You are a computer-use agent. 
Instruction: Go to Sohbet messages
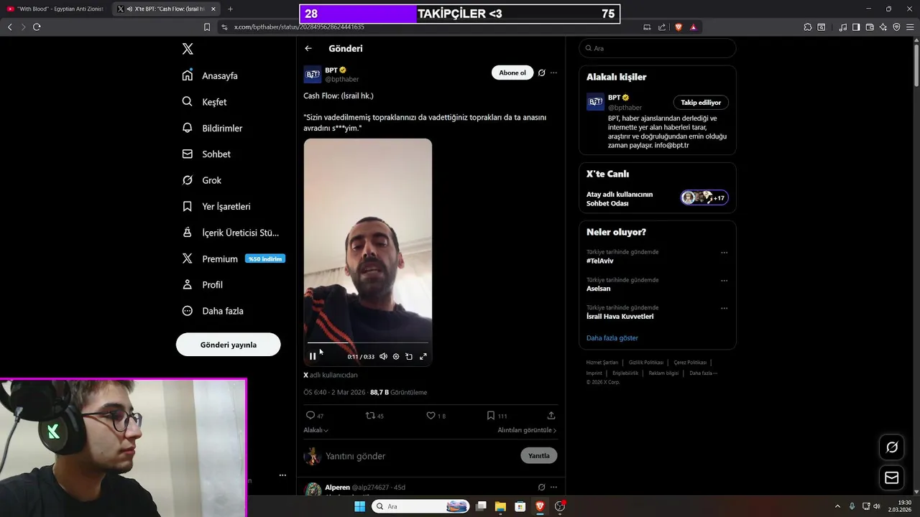(206, 154)
